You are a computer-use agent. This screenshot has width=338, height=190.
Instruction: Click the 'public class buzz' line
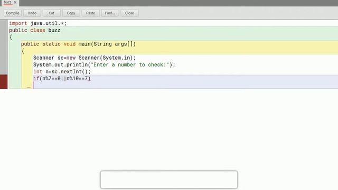(34, 30)
